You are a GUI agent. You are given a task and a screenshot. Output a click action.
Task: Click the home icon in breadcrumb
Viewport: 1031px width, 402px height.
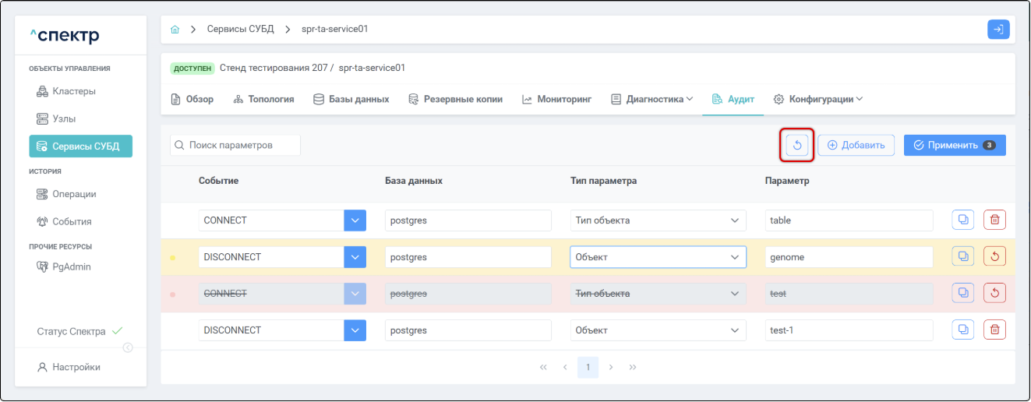[175, 30]
